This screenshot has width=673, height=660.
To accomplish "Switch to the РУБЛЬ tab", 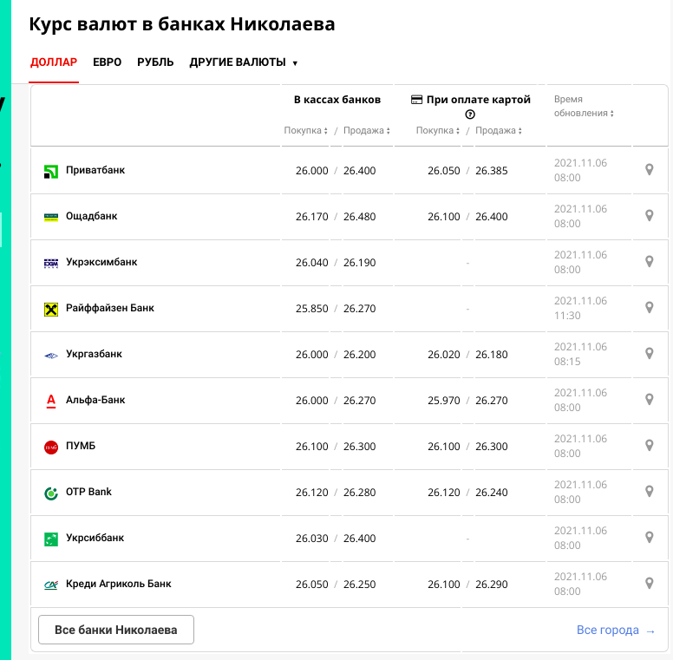I will tap(155, 62).
